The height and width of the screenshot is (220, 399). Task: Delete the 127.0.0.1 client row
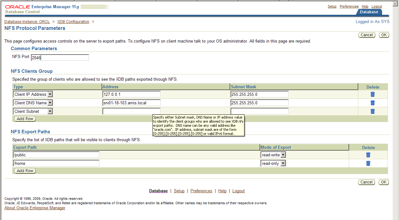[x=373, y=94]
